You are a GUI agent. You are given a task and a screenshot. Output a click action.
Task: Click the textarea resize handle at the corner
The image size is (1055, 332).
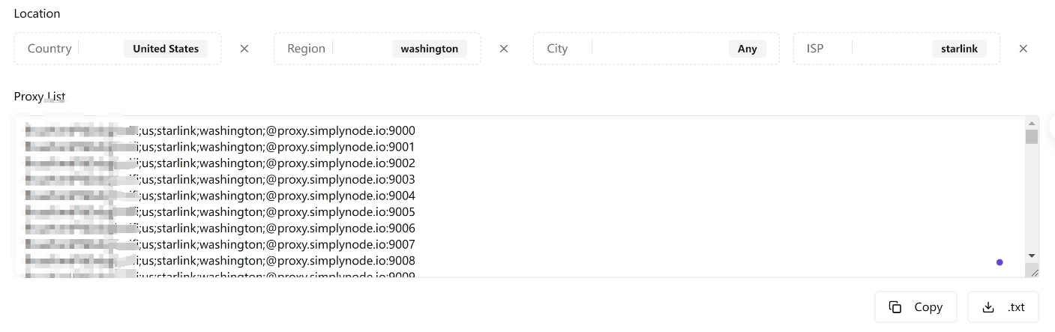click(x=1032, y=271)
